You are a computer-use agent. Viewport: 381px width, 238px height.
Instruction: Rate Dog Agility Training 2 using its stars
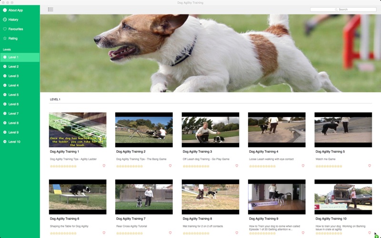(x=130, y=166)
